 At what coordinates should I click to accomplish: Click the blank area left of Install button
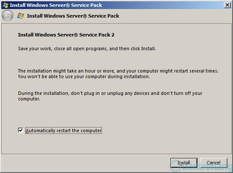tap(85, 163)
